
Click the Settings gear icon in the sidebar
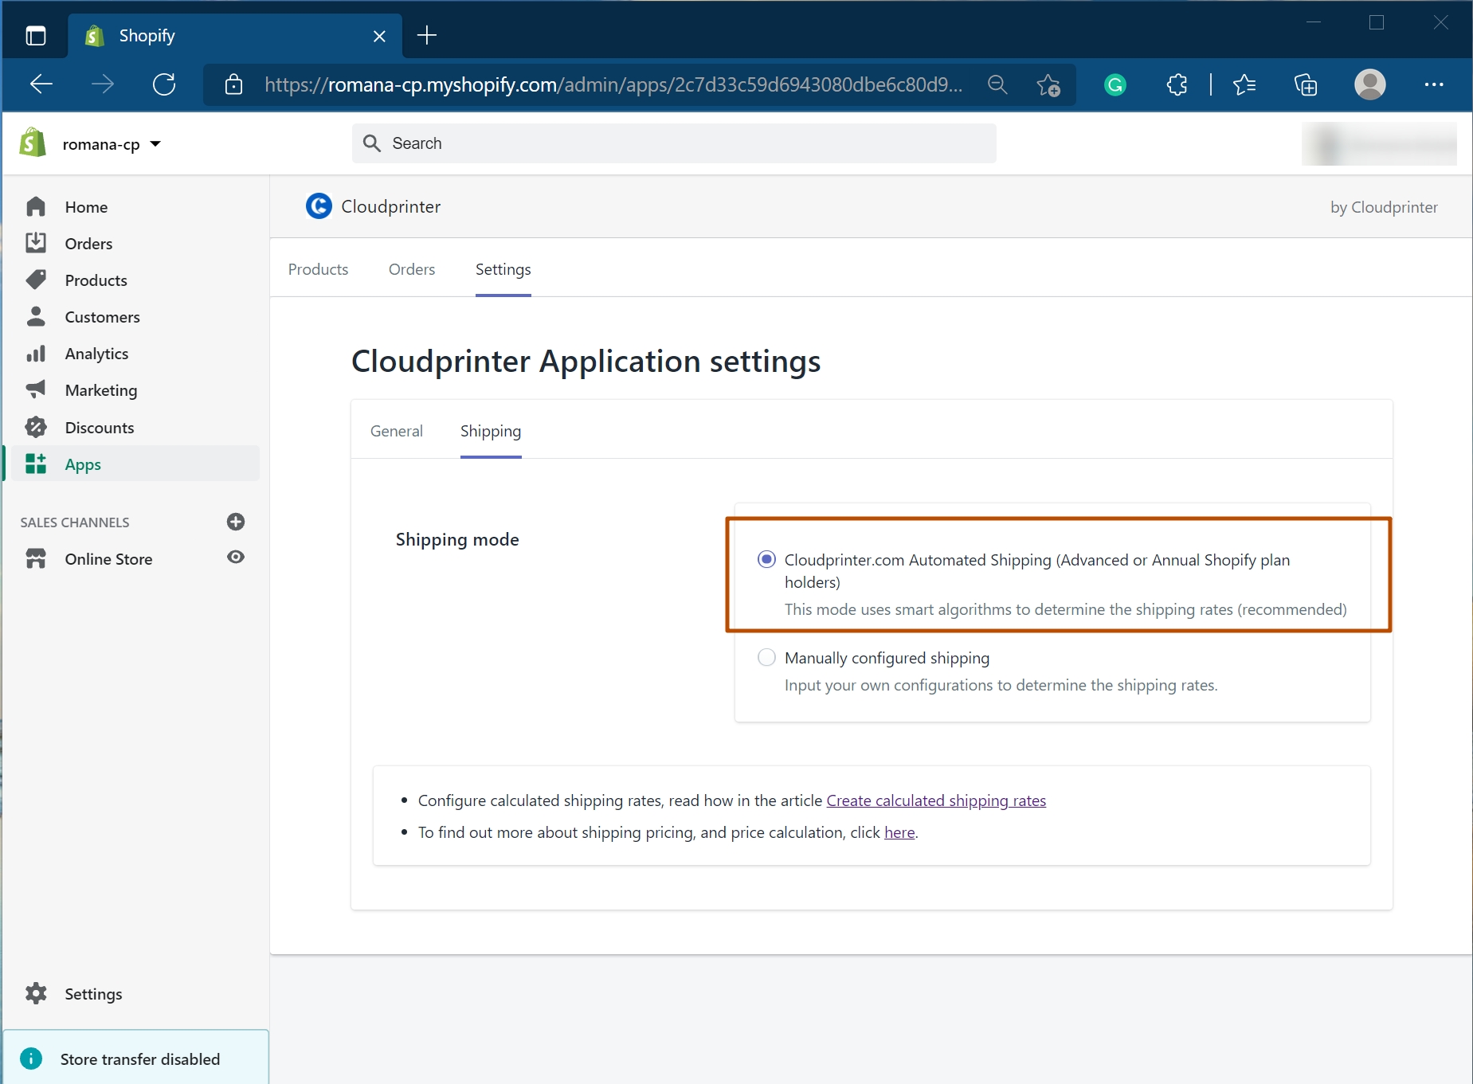(x=36, y=993)
